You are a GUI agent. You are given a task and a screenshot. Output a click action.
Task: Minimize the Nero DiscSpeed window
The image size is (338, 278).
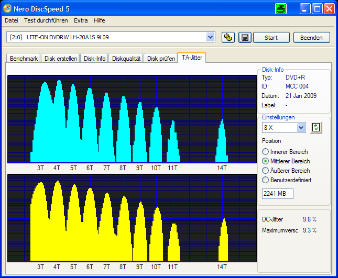[x=304, y=9]
